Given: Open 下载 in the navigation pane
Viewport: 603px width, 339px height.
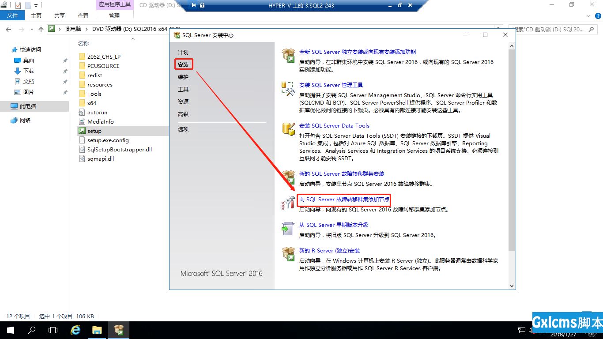Looking at the screenshot, I should click(x=29, y=71).
